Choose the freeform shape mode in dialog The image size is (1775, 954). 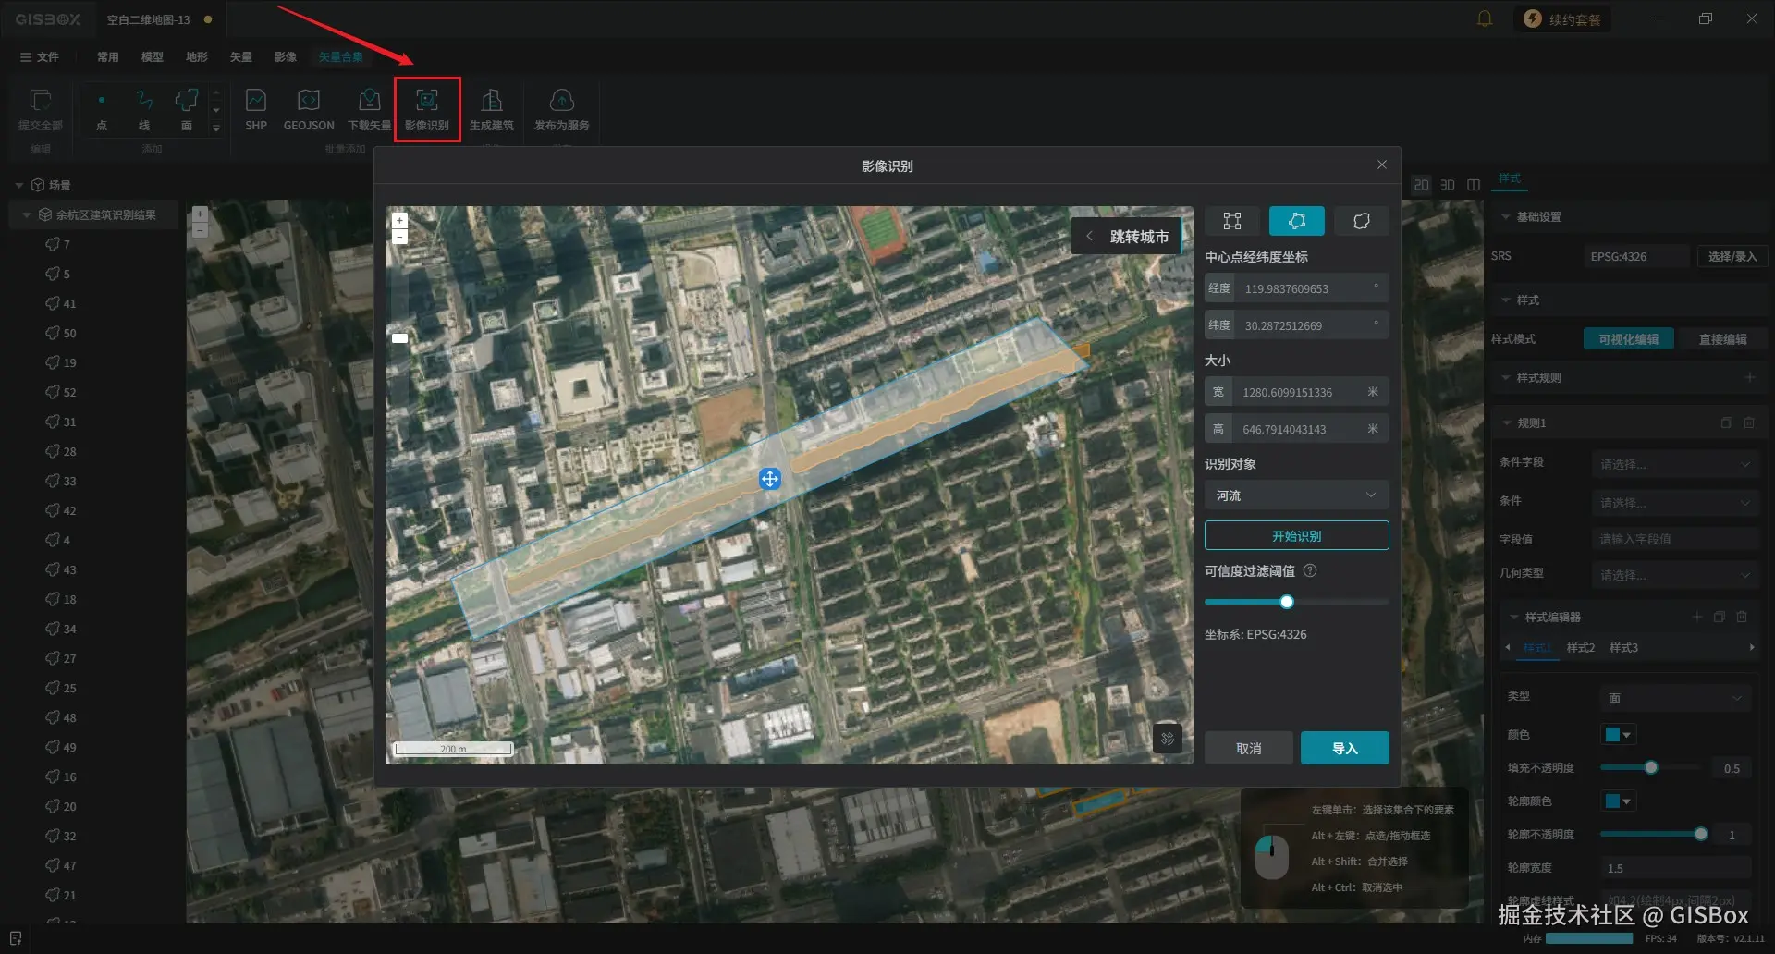pyautogui.click(x=1362, y=221)
